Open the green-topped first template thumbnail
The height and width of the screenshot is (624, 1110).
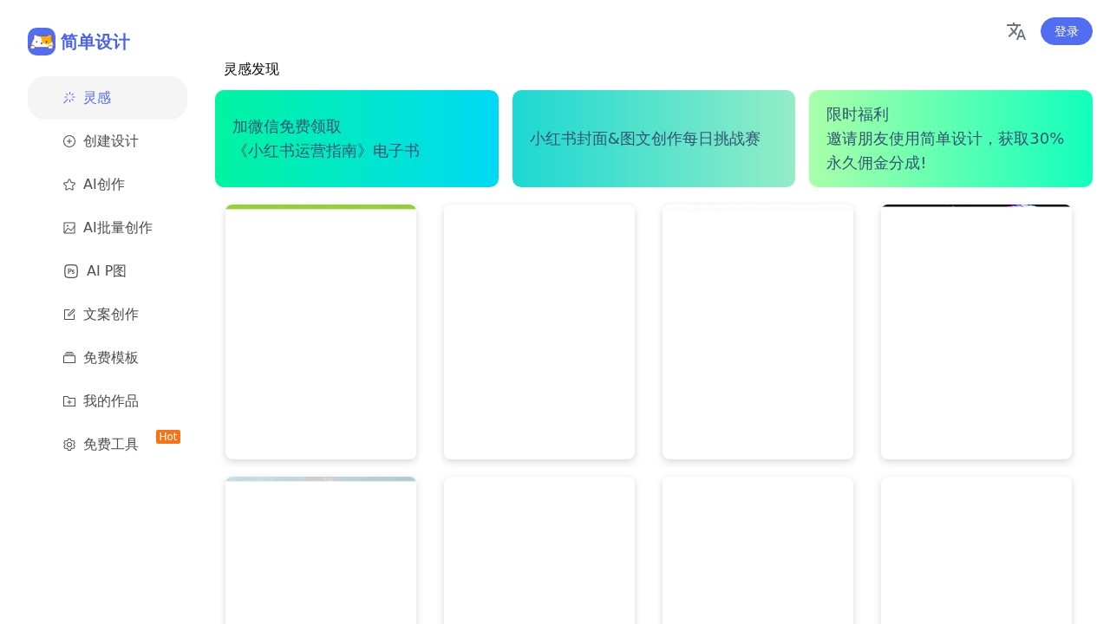pyautogui.click(x=321, y=331)
